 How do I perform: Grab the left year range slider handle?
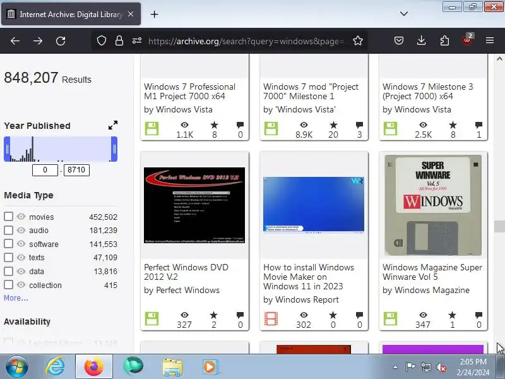(7, 149)
